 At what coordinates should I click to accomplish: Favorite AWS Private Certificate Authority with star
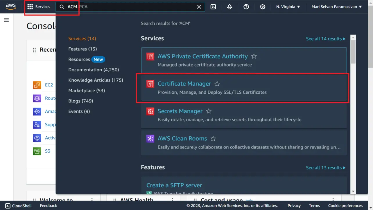pos(254,57)
